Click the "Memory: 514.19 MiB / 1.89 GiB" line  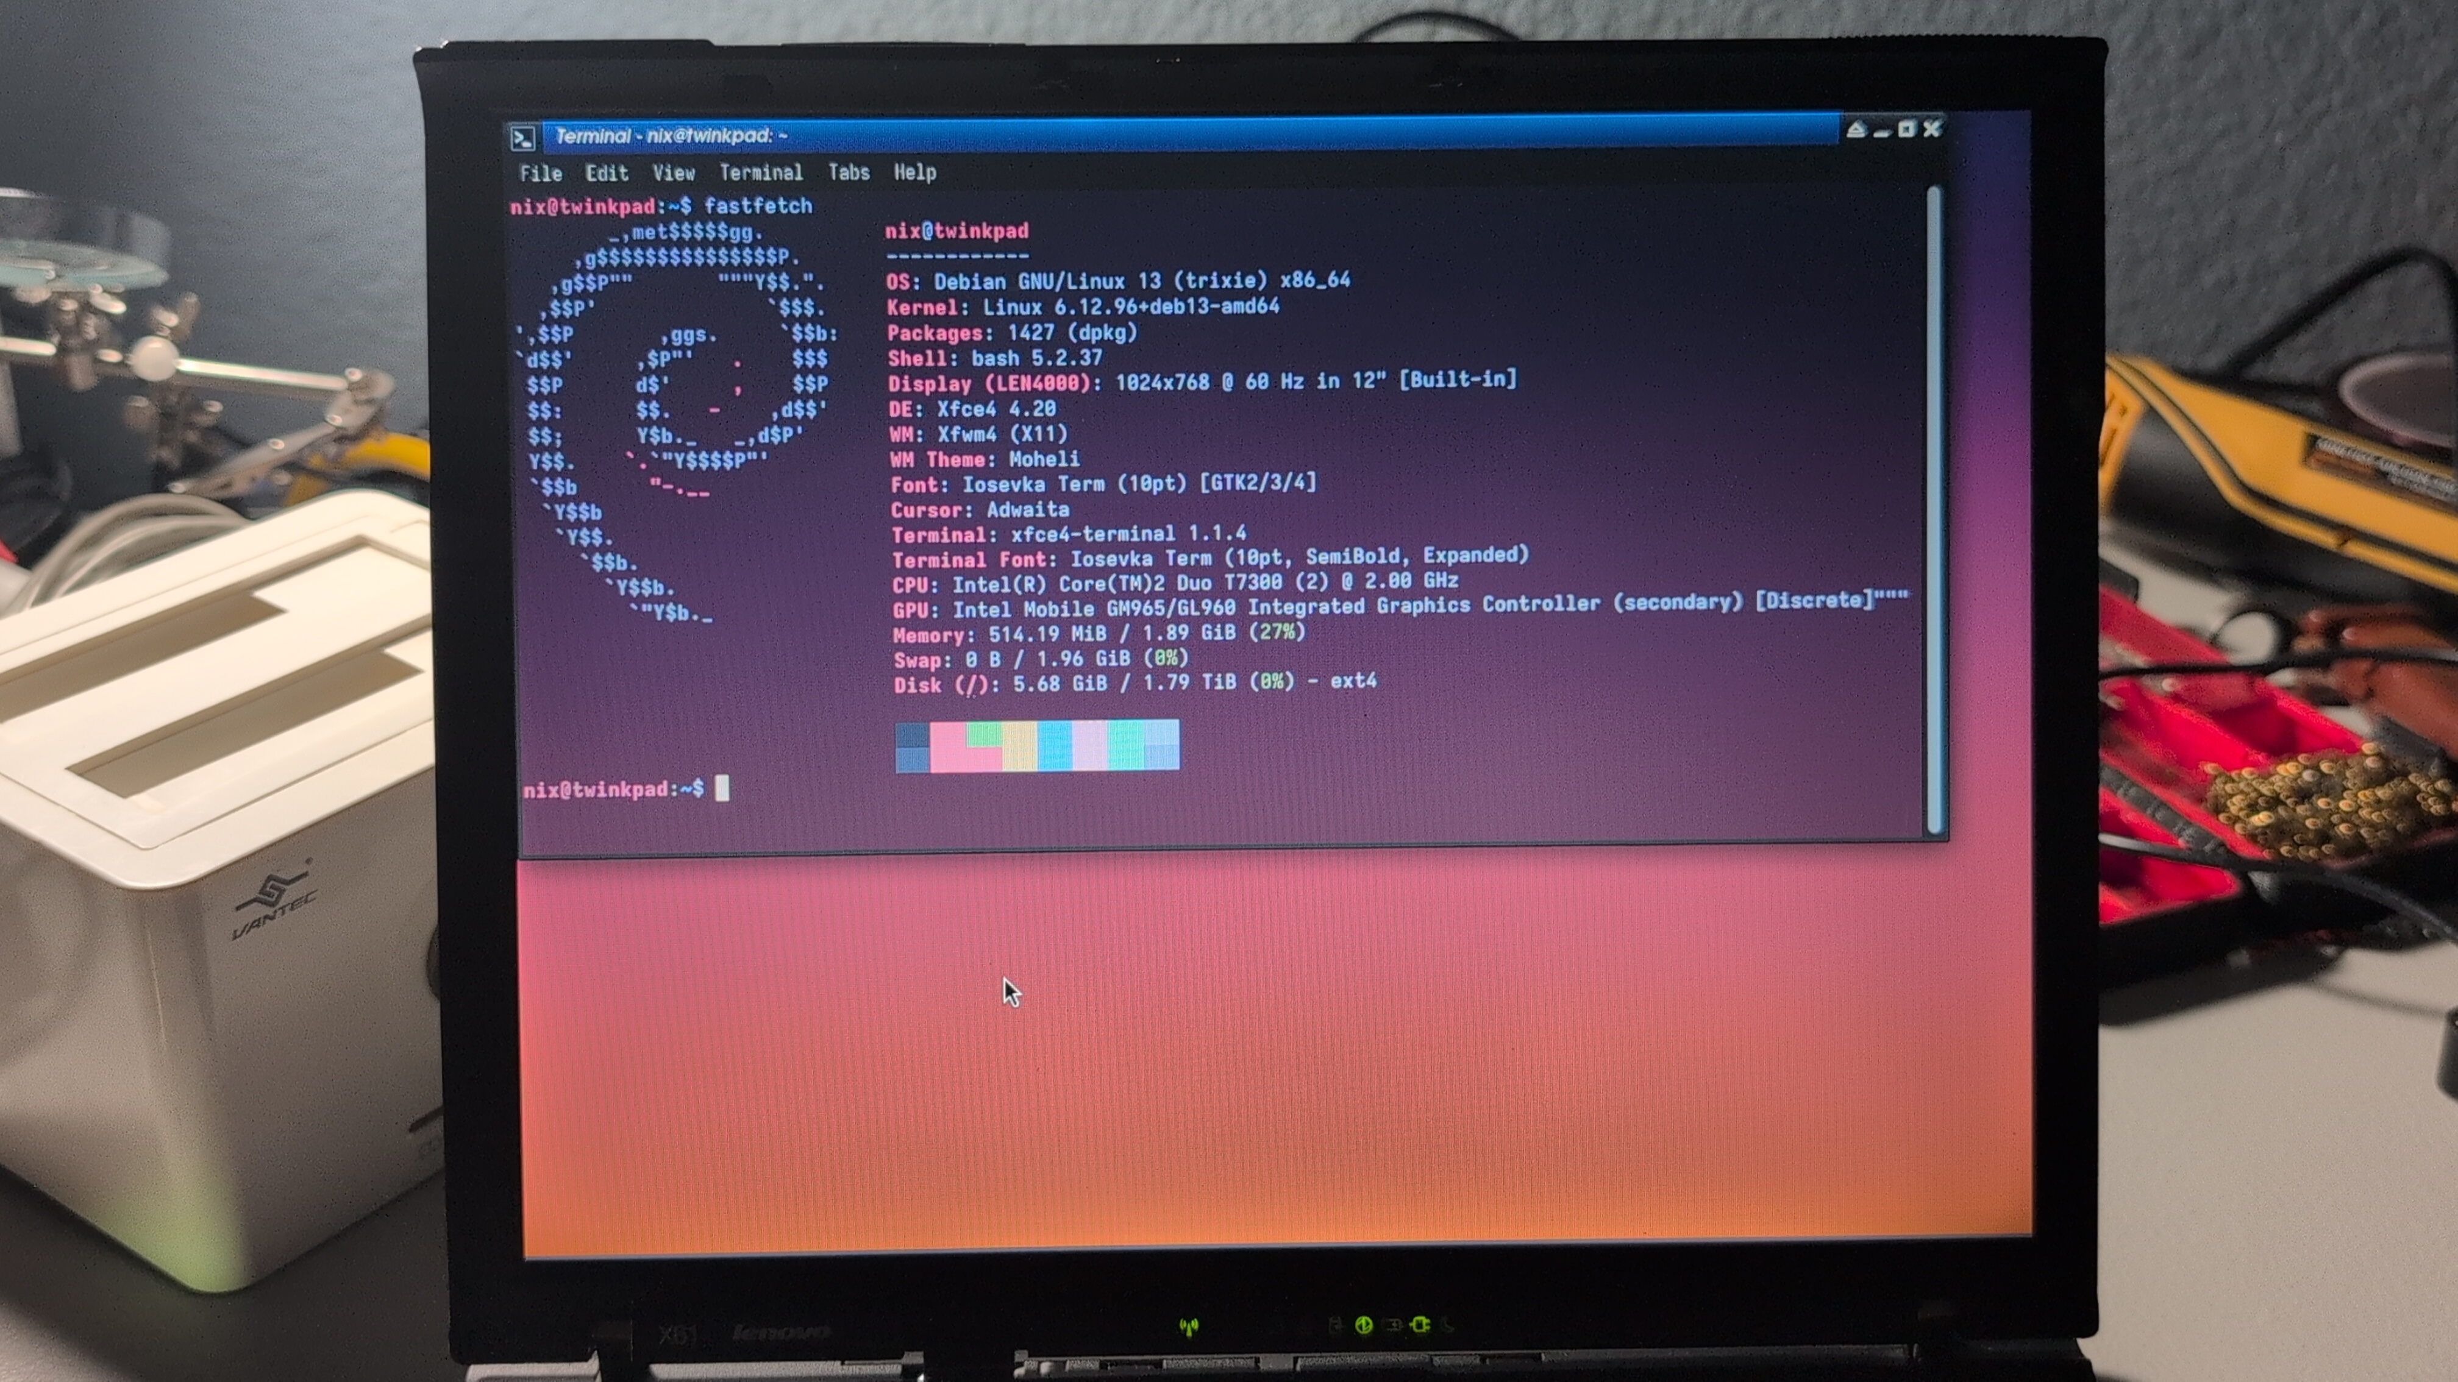coord(1099,634)
